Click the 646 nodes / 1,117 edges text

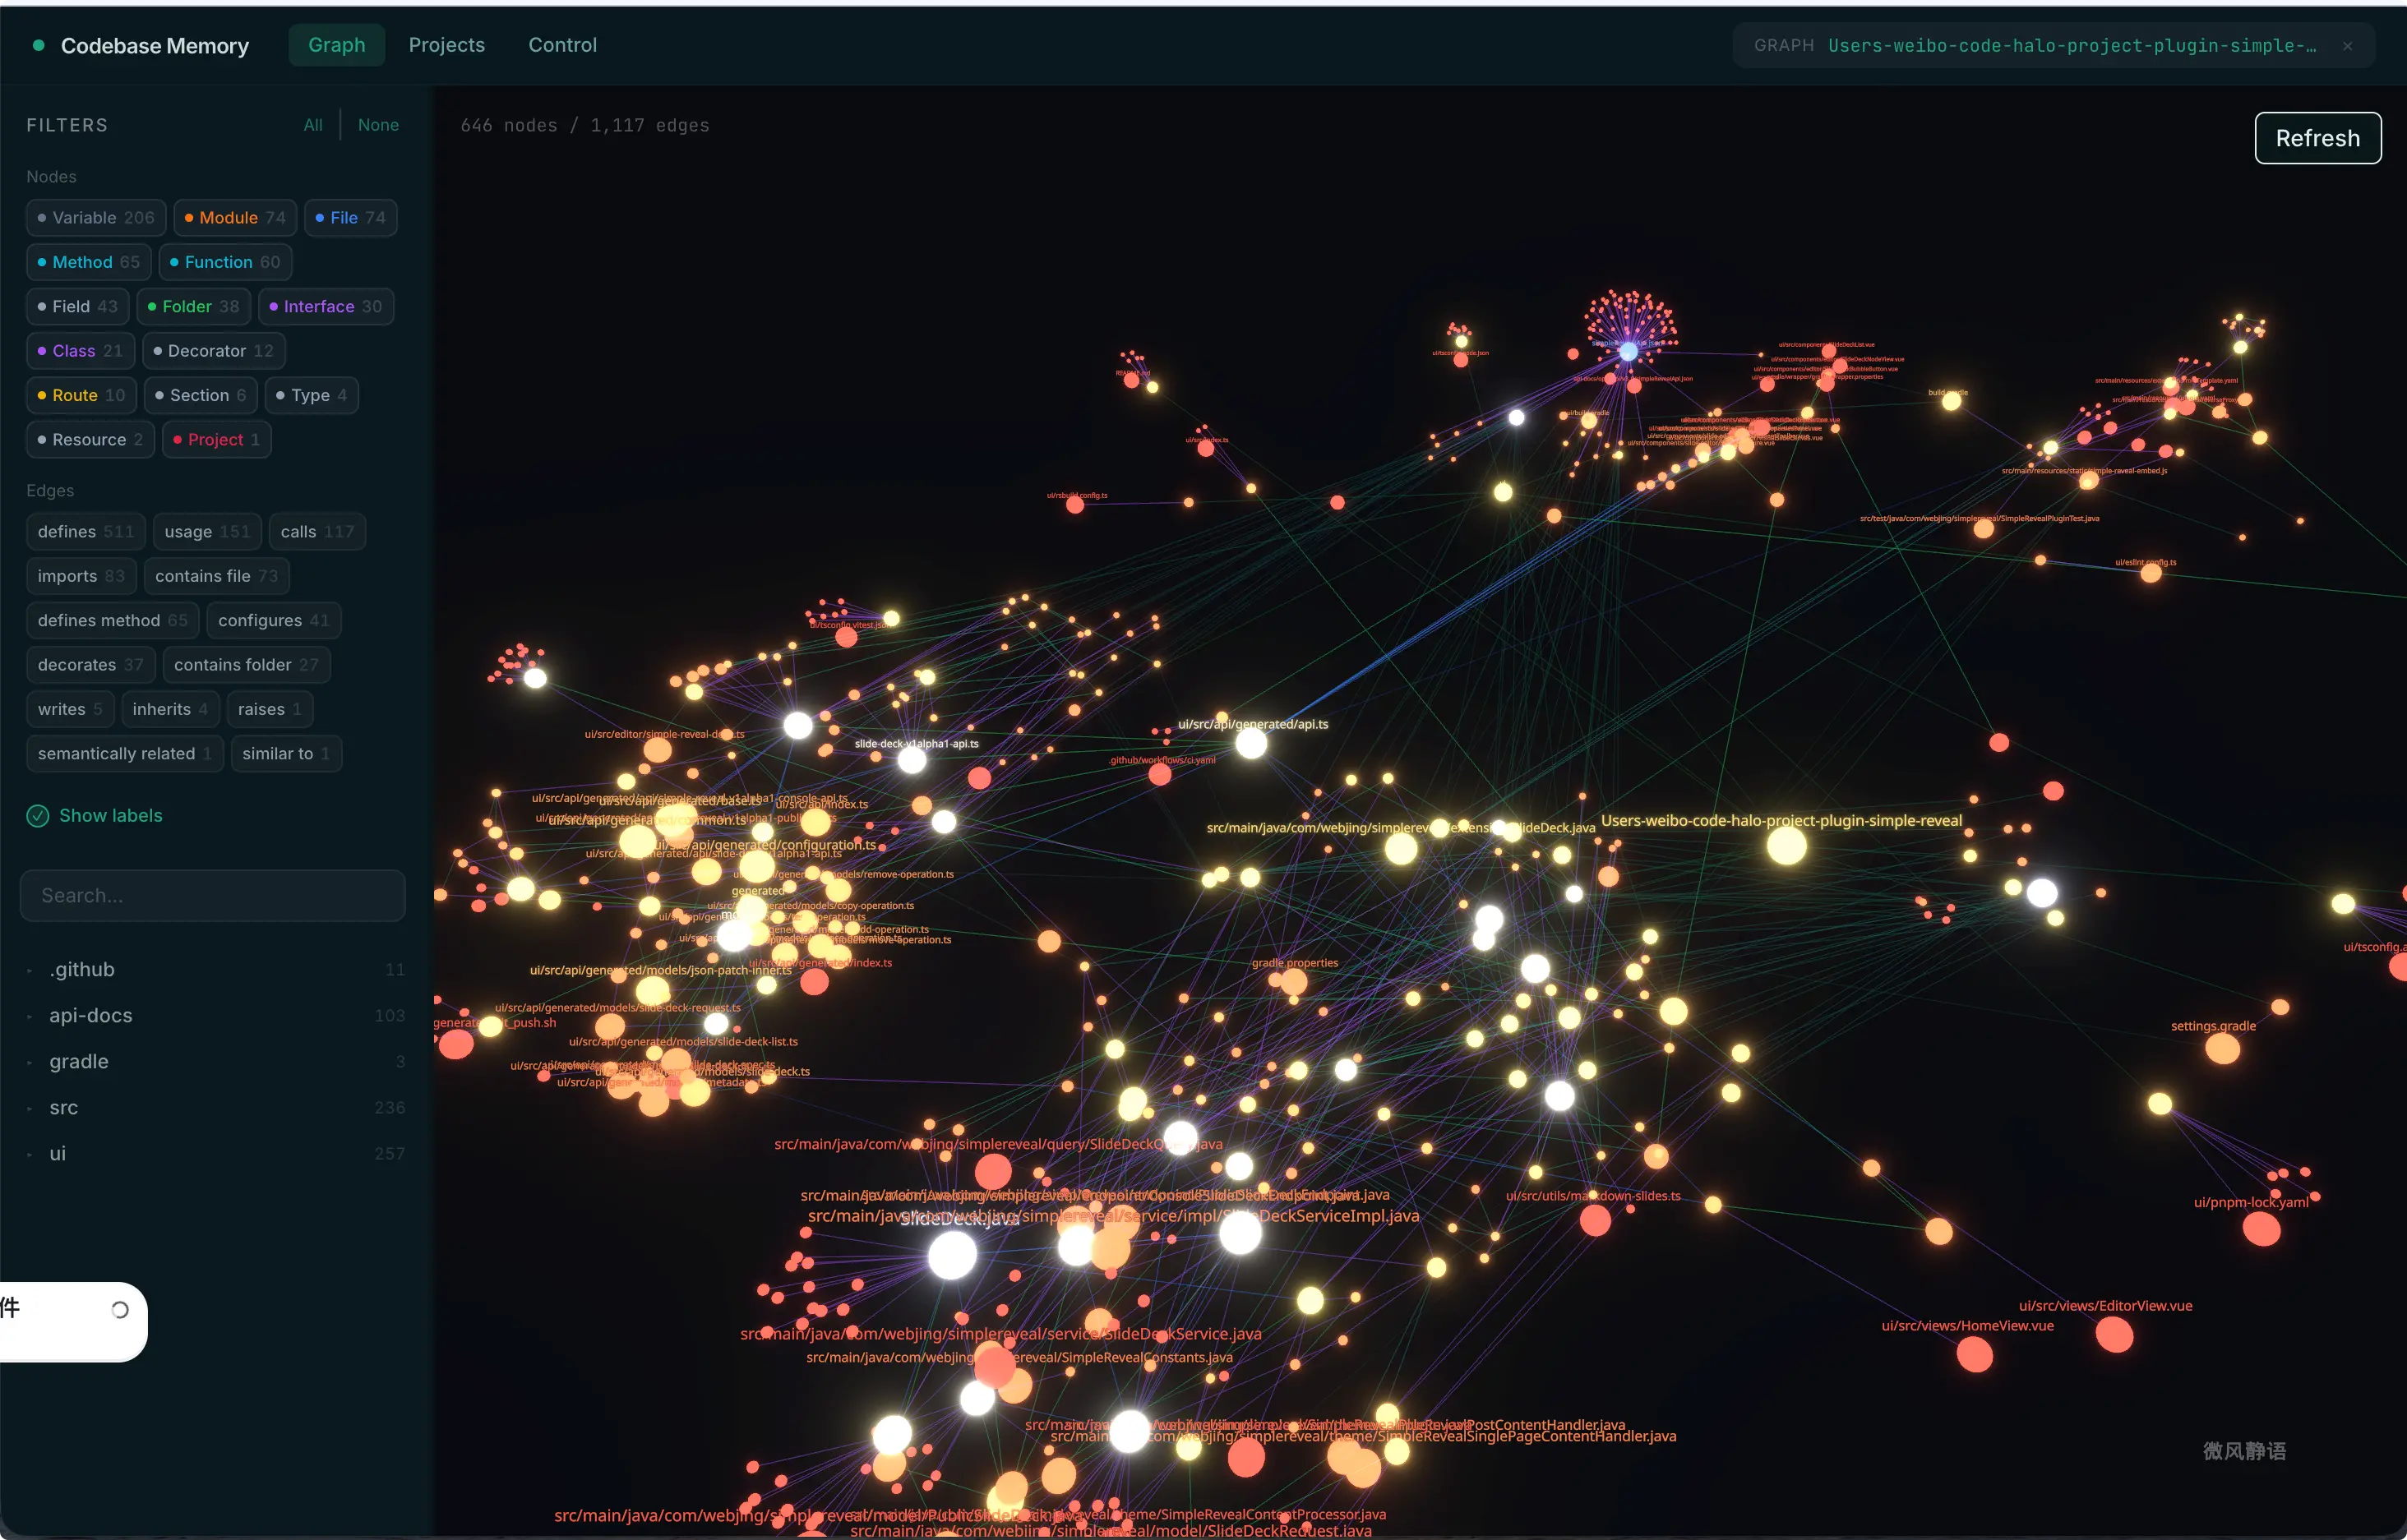585,126
